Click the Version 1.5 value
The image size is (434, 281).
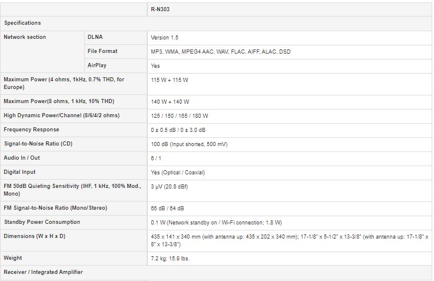pyautogui.click(x=165, y=38)
